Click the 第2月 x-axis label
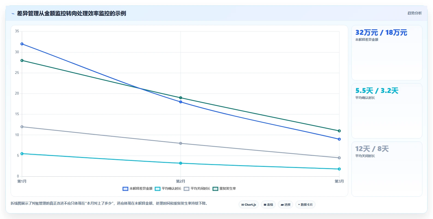This screenshot has height=219, width=433. point(181,181)
